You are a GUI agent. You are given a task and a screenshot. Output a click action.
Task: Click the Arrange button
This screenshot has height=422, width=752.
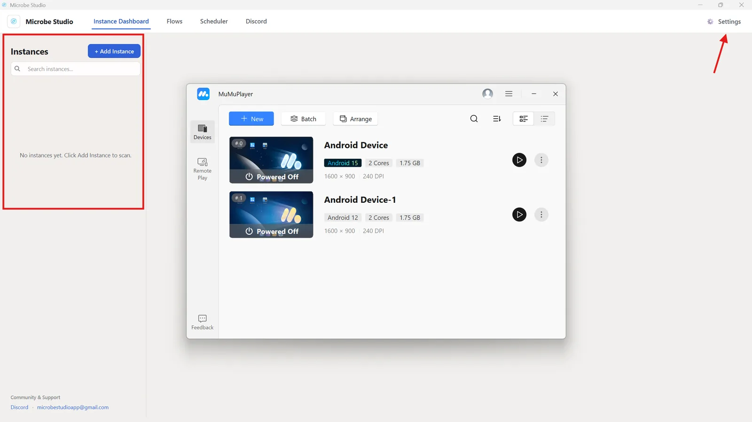(x=356, y=119)
